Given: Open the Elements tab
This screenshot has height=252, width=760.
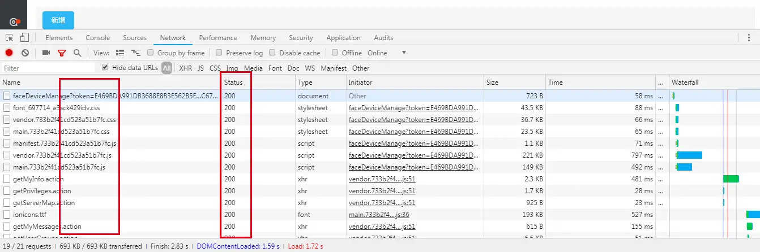Looking at the screenshot, I should coord(59,38).
